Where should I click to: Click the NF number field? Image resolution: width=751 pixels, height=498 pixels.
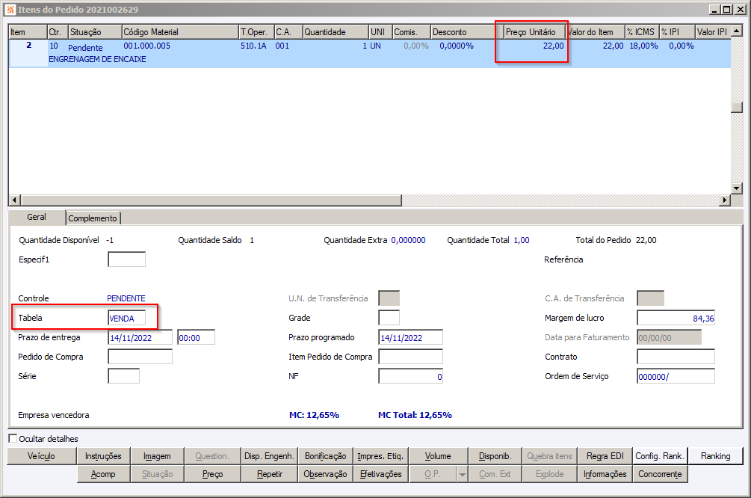pyautogui.click(x=410, y=376)
